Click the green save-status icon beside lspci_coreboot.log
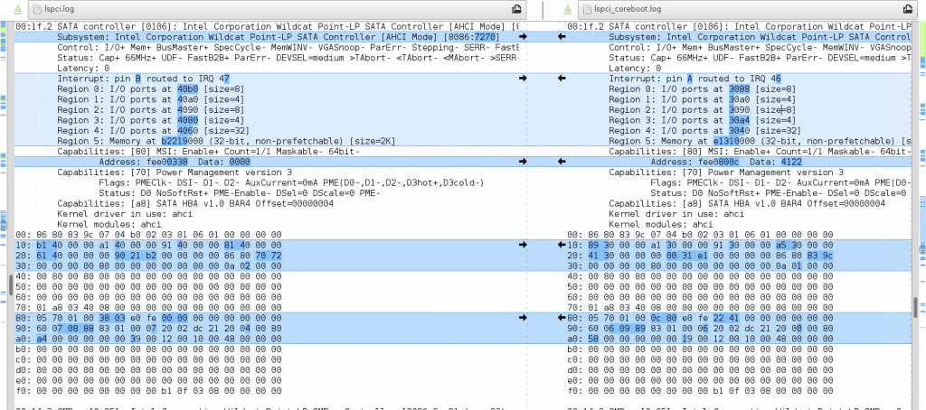Screen dimensions: 926x410 coord(568,9)
